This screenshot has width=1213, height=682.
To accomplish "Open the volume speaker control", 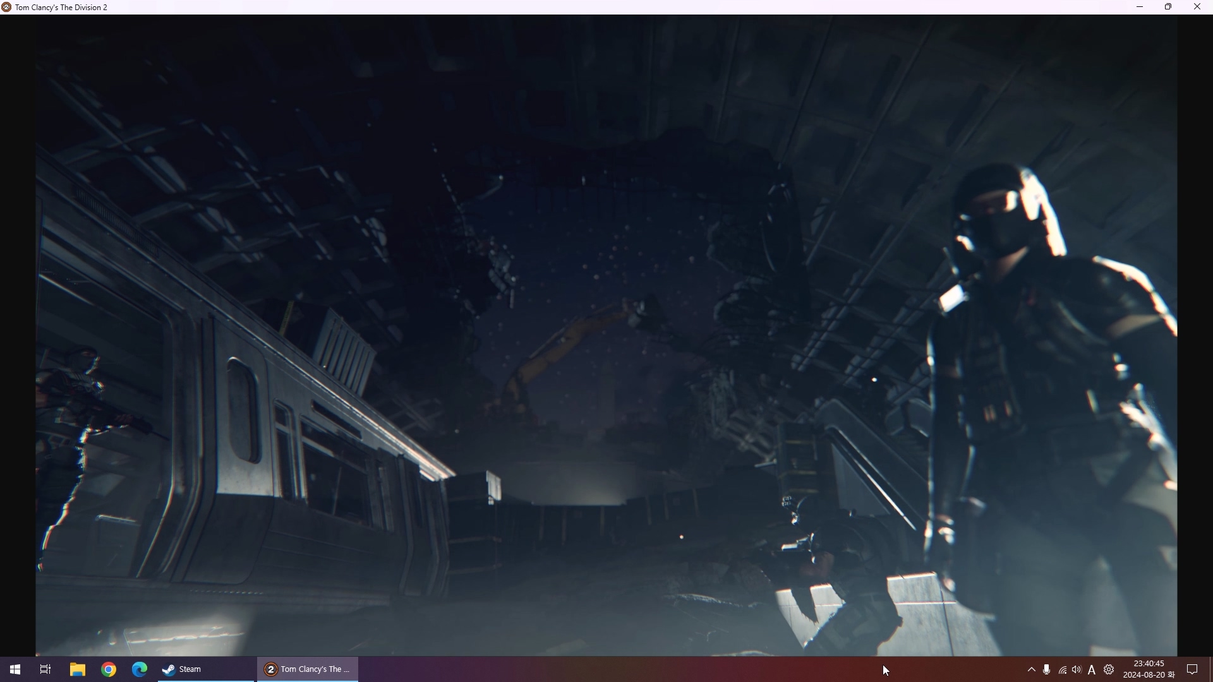I will coord(1077,669).
